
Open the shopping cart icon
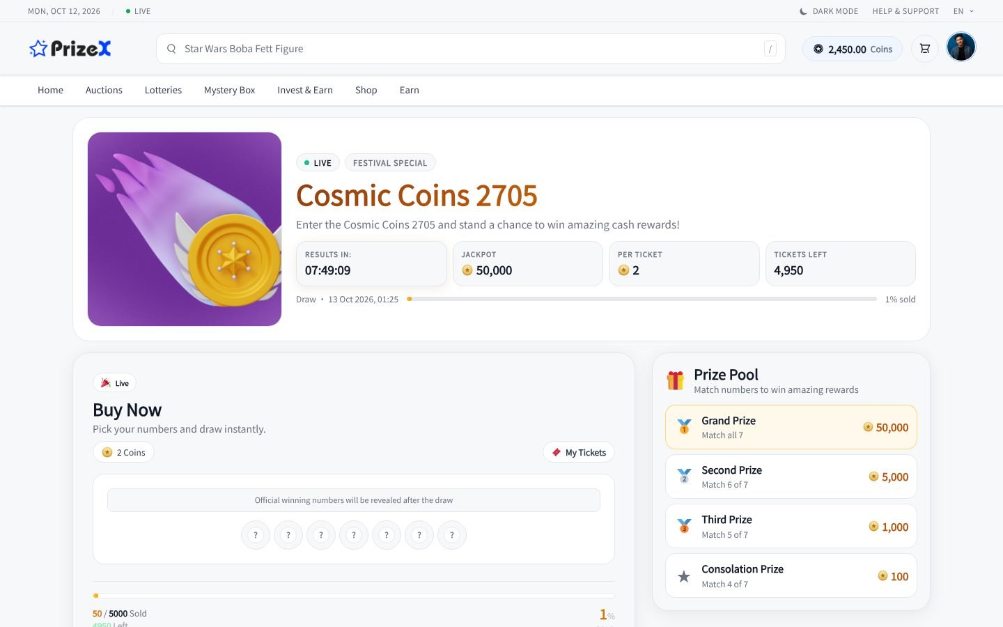pos(925,49)
